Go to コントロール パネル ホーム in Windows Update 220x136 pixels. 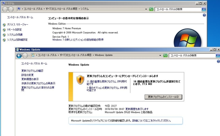pos(34,64)
